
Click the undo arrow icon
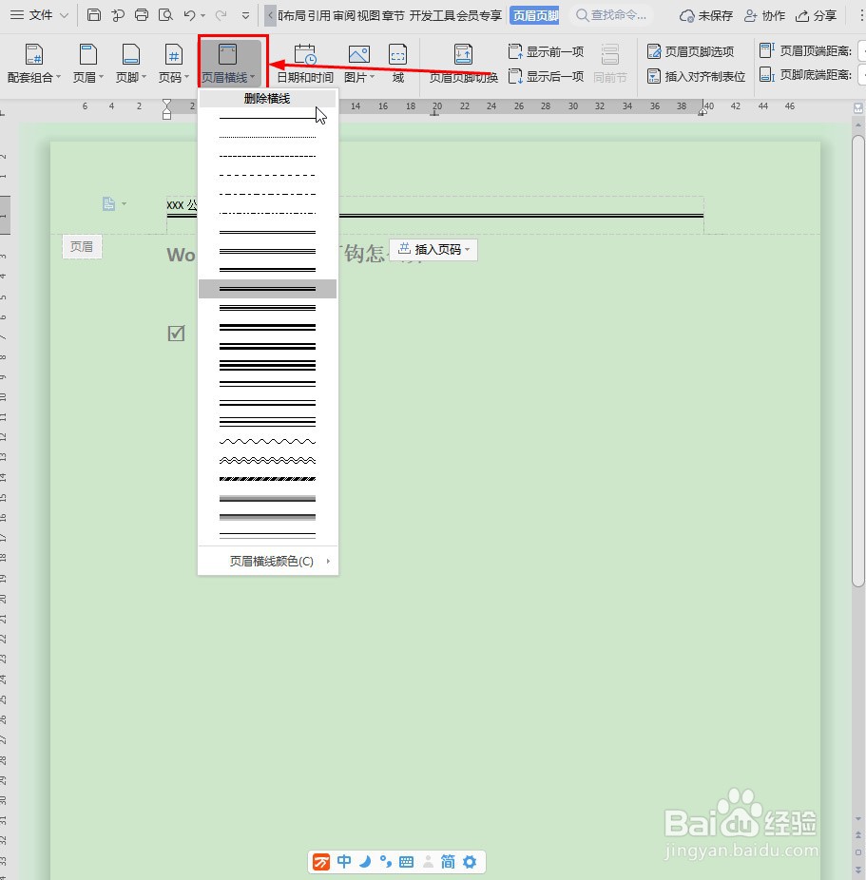tap(189, 15)
